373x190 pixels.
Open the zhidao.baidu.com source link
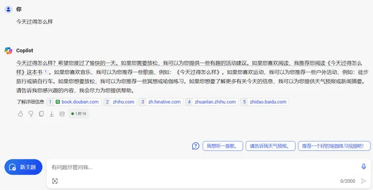[265, 102]
